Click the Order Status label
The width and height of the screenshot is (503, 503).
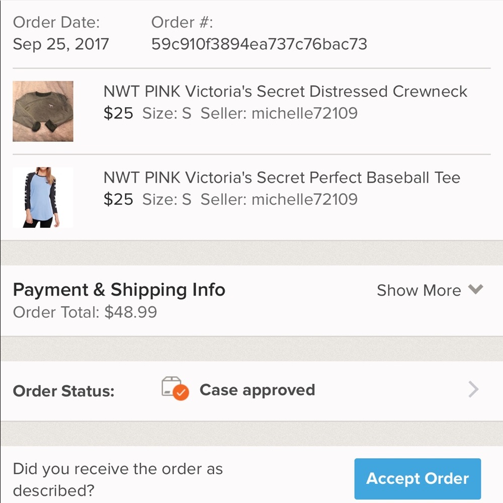[x=63, y=391]
